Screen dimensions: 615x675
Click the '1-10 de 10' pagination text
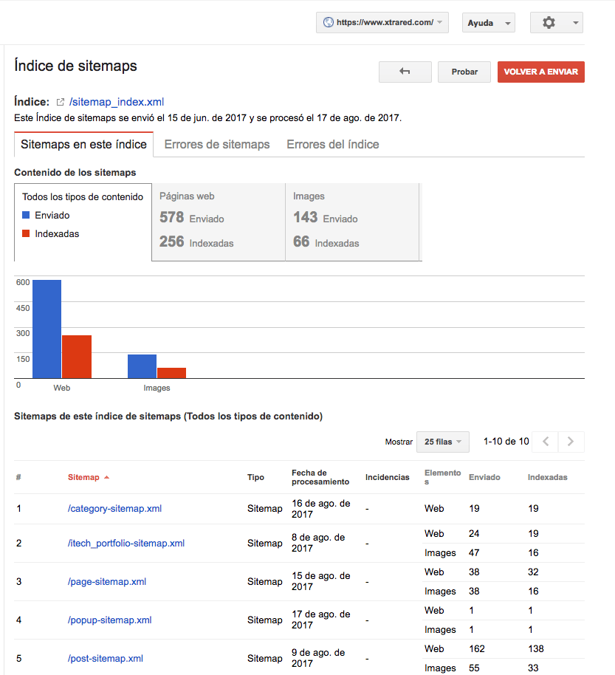click(506, 442)
